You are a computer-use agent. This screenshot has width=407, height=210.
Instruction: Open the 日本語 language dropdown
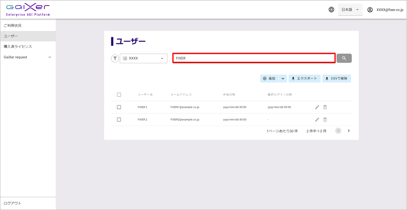[350, 10]
